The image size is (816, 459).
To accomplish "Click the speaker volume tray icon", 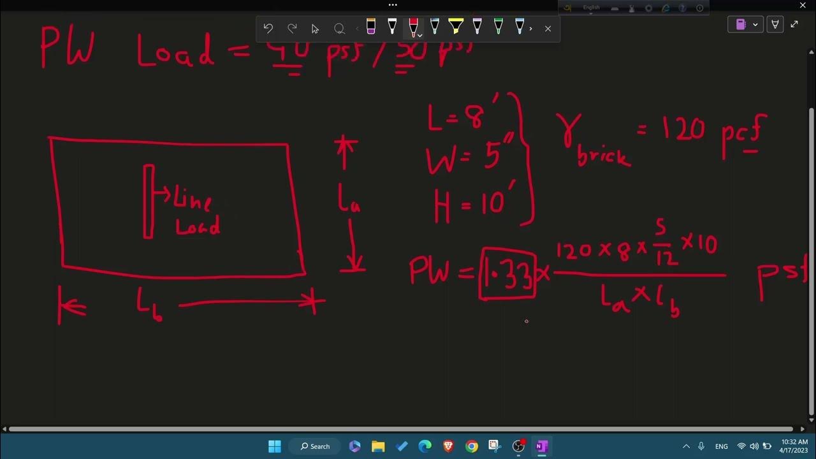I will coord(754,446).
